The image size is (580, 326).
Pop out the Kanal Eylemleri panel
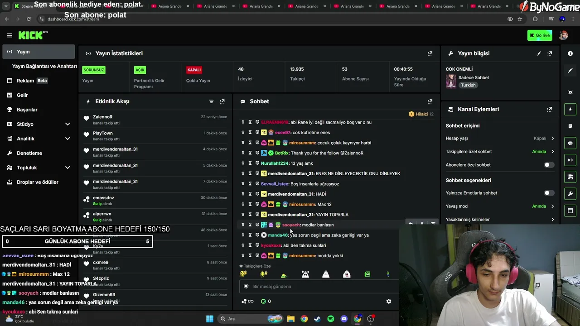[550, 109]
